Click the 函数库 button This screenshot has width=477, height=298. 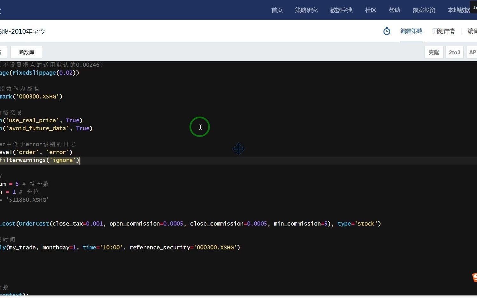point(26,52)
